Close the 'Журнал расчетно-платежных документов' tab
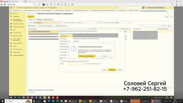Viewport: 183px width, 103px height. click(36, 10)
